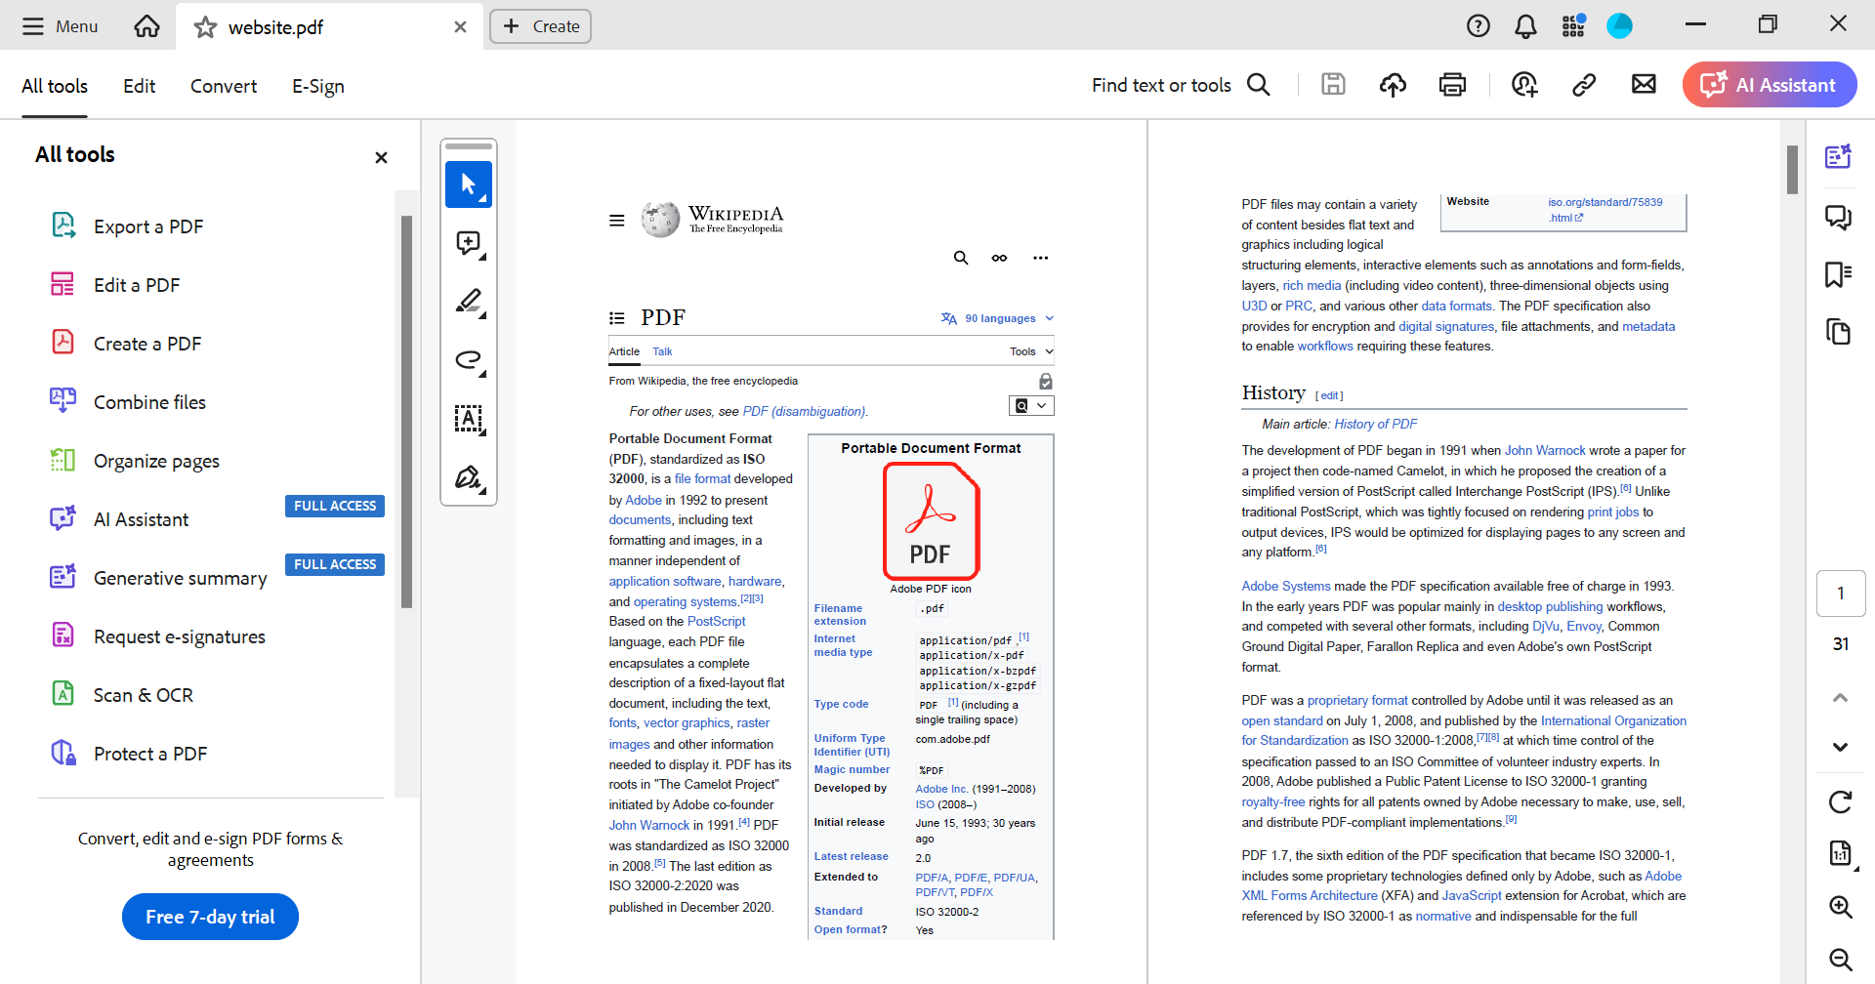Open the page thumbnails panel icon
The image size is (1875, 984).
click(1839, 332)
